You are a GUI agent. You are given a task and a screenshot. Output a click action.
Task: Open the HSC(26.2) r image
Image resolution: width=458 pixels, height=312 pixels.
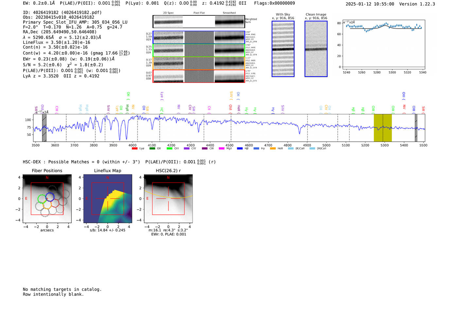pyautogui.click(x=168, y=198)
